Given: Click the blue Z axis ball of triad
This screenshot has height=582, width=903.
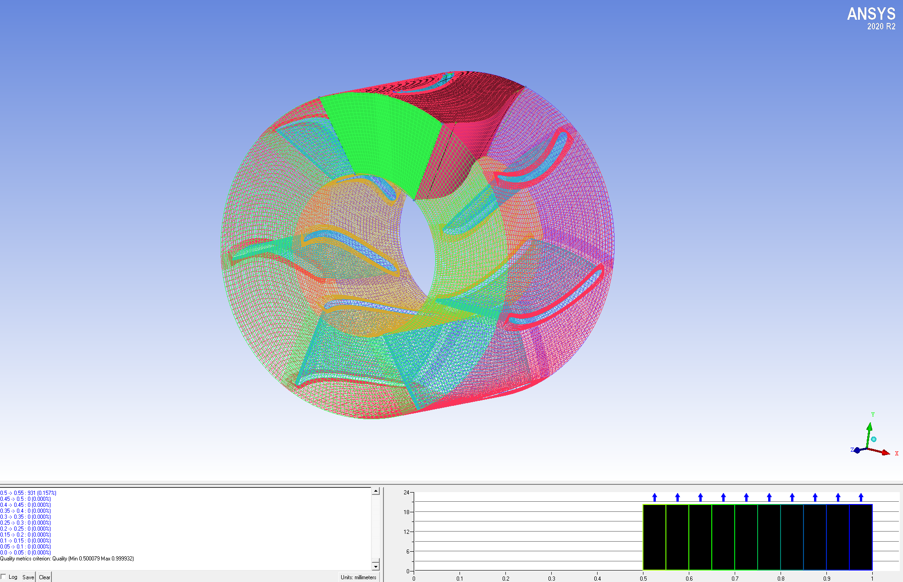Looking at the screenshot, I should click(857, 450).
